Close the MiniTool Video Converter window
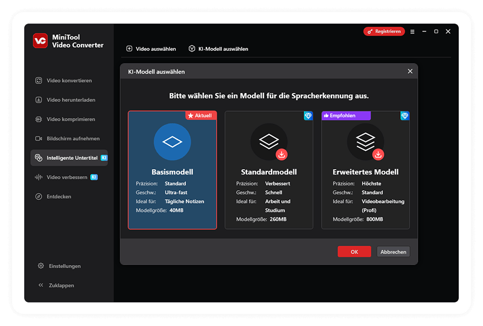483x326 pixels. point(448,31)
